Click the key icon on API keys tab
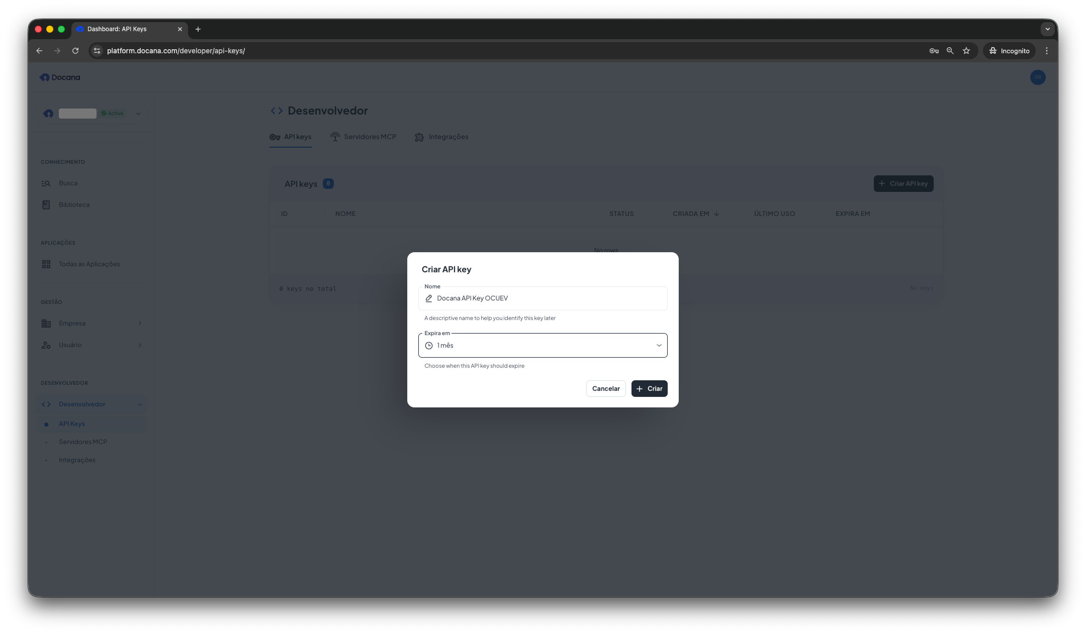 click(x=275, y=137)
